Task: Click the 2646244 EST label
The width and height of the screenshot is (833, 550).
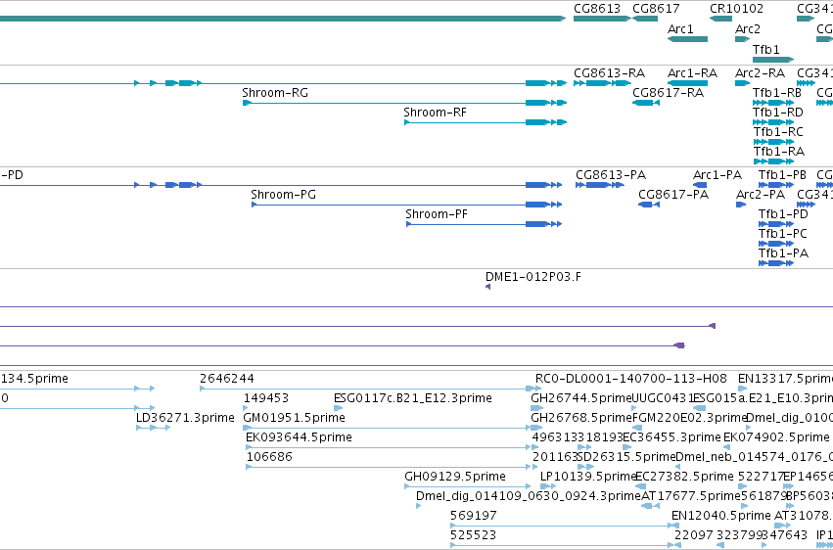Action: 227,379
